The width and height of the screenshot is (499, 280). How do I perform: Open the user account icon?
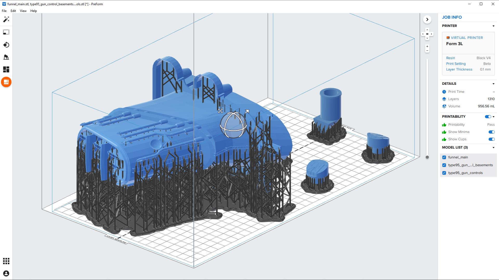click(x=6, y=274)
